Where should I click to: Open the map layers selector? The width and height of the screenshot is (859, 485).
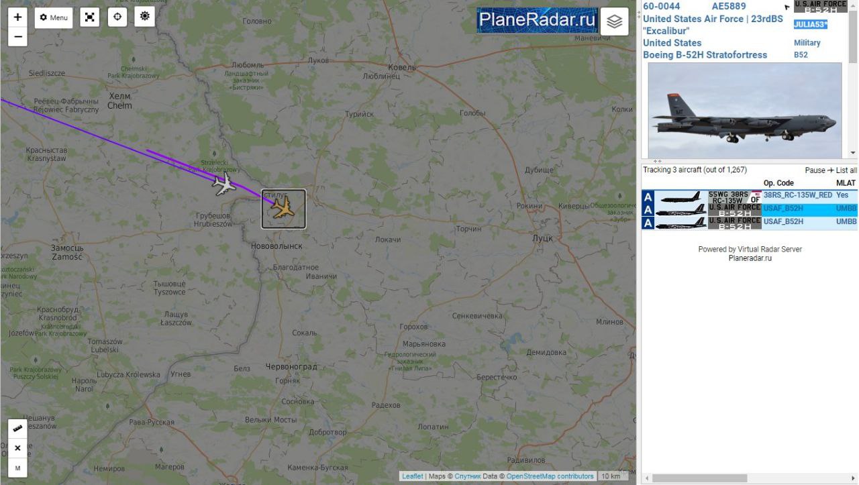coord(615,21)
